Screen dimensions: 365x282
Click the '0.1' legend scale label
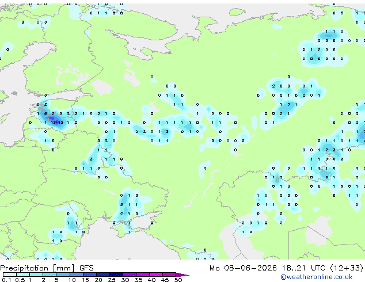6,280
